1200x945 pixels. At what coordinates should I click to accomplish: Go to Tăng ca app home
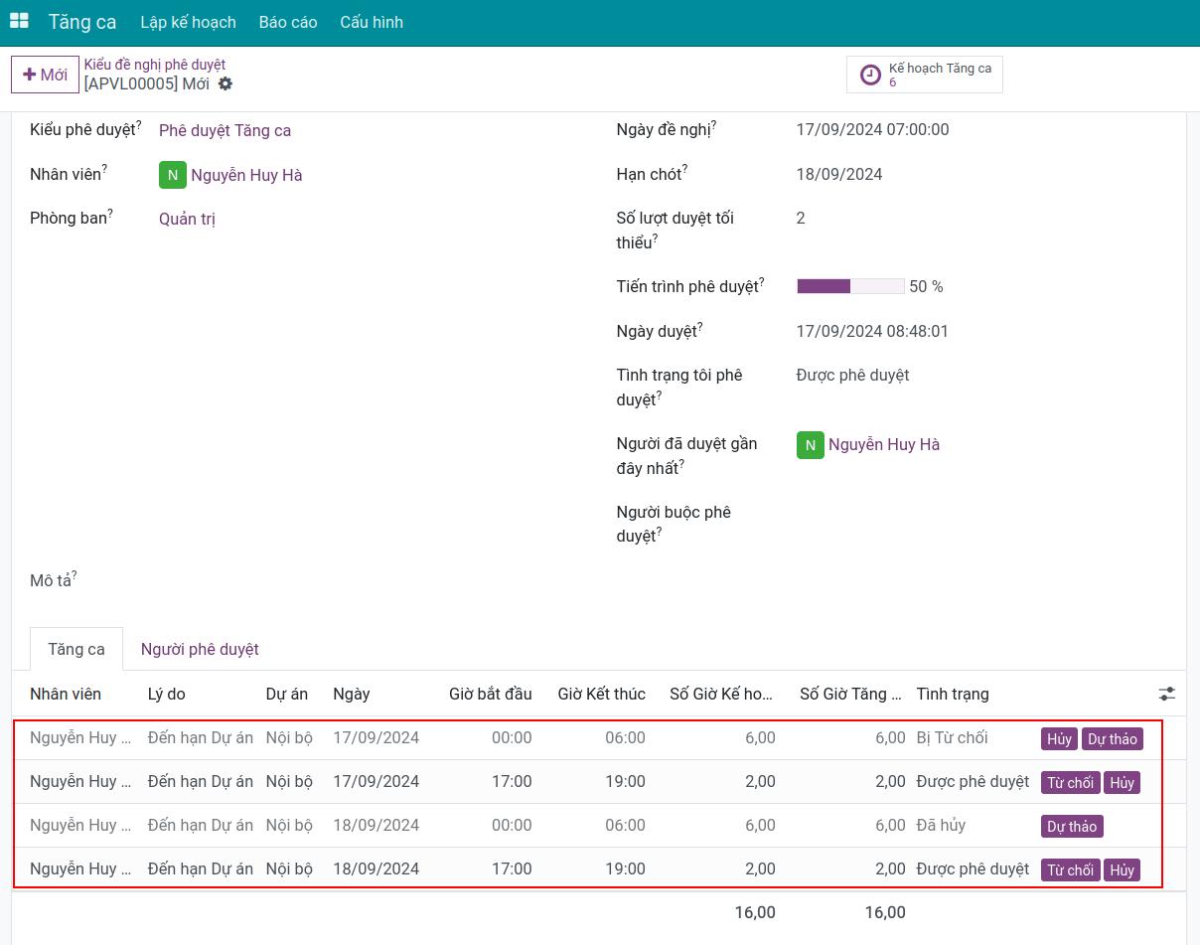(x=82, y=22)
